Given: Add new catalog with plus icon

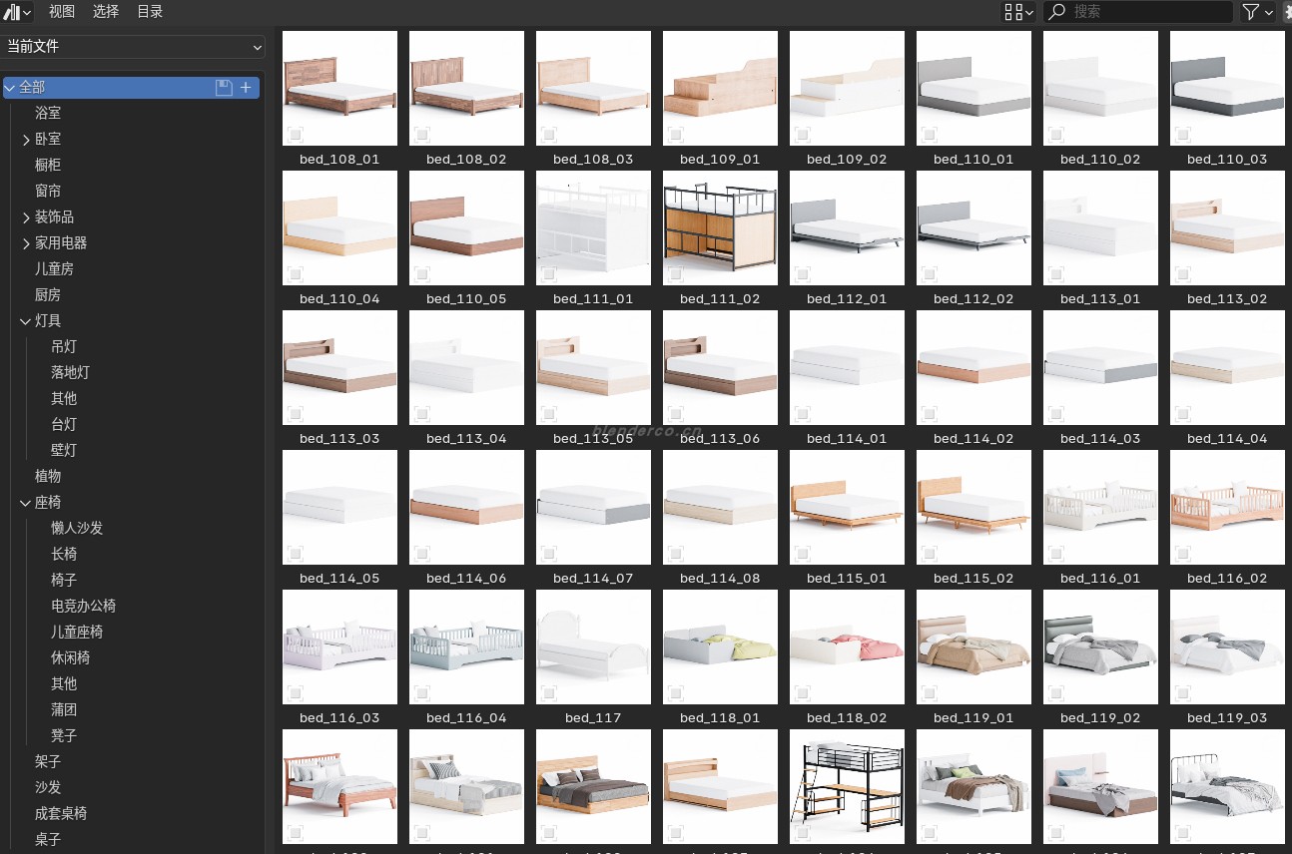Looking at the screenshot, I should tap(246, 88).
